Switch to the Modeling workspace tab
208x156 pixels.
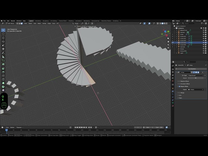(38, 21)
